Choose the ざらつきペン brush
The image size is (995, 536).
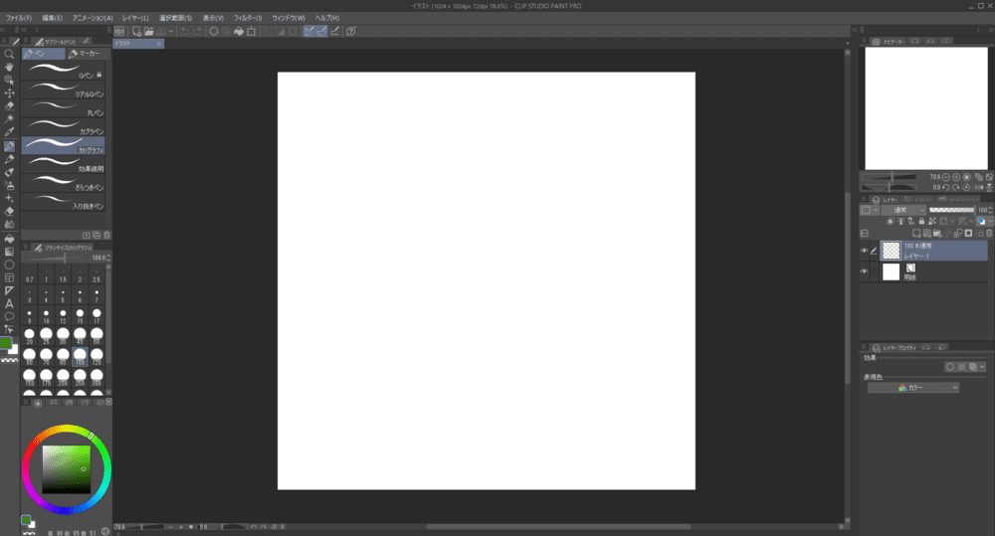[x=63, y=183]
